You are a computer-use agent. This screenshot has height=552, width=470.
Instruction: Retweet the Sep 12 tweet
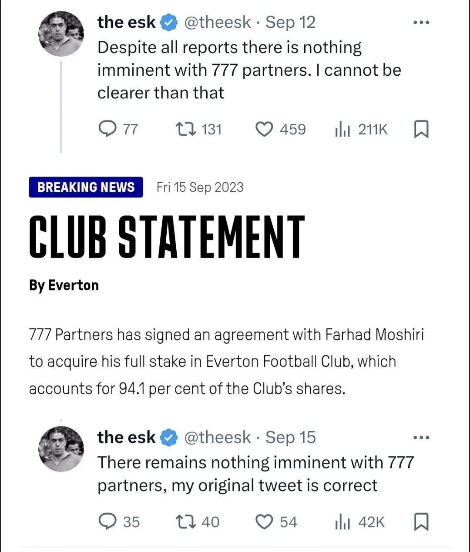pos(186,129)
